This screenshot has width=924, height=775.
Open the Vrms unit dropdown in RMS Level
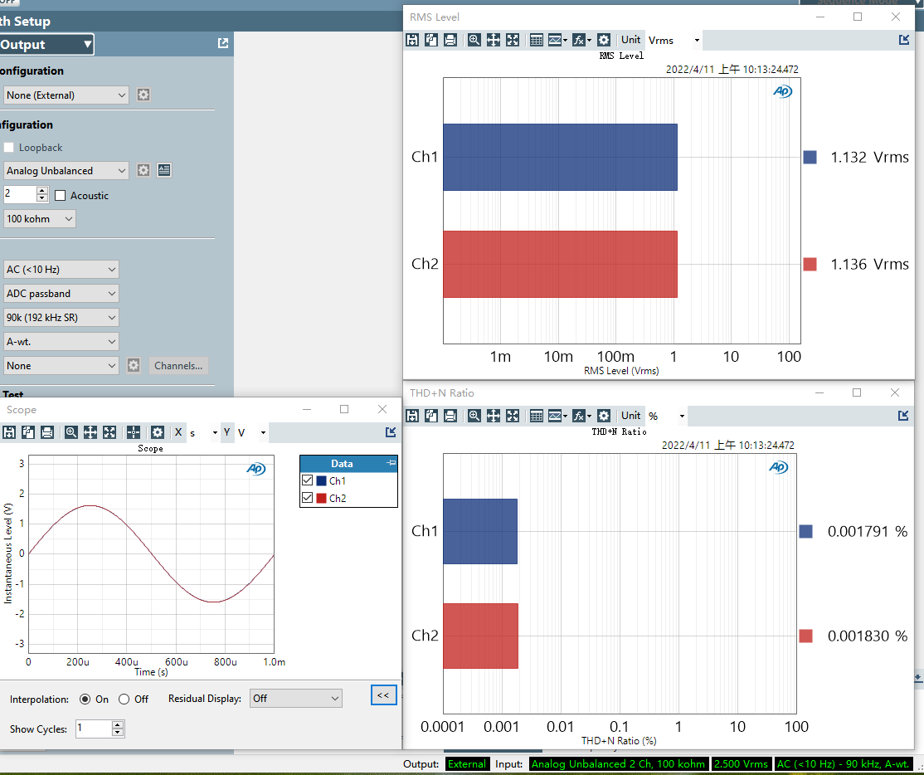(x=674, y=40)
